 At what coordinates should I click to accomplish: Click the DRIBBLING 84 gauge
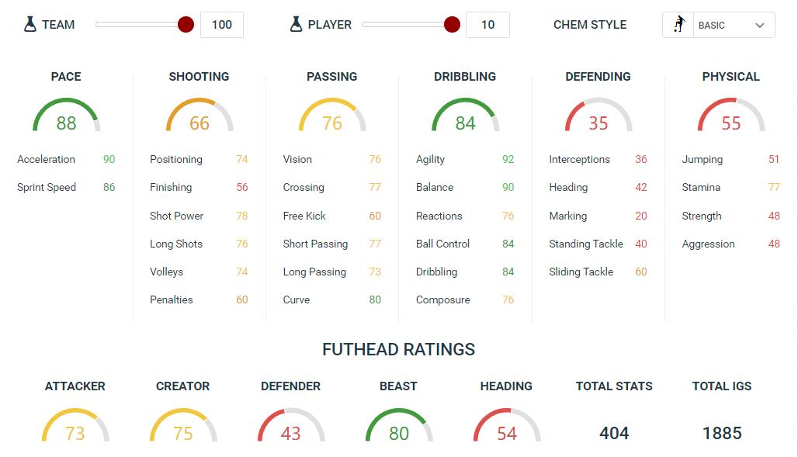pos(465,115)
